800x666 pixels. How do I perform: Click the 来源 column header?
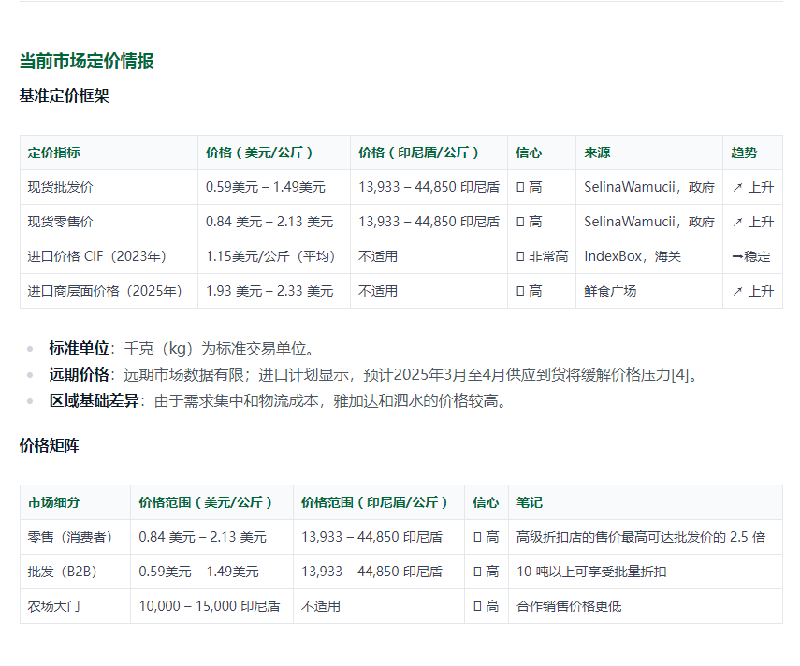click(597, 152)
